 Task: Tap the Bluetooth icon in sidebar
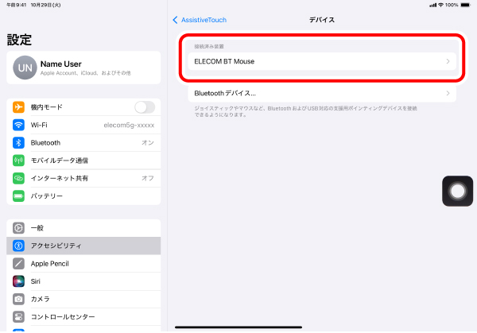pos(18,142)
